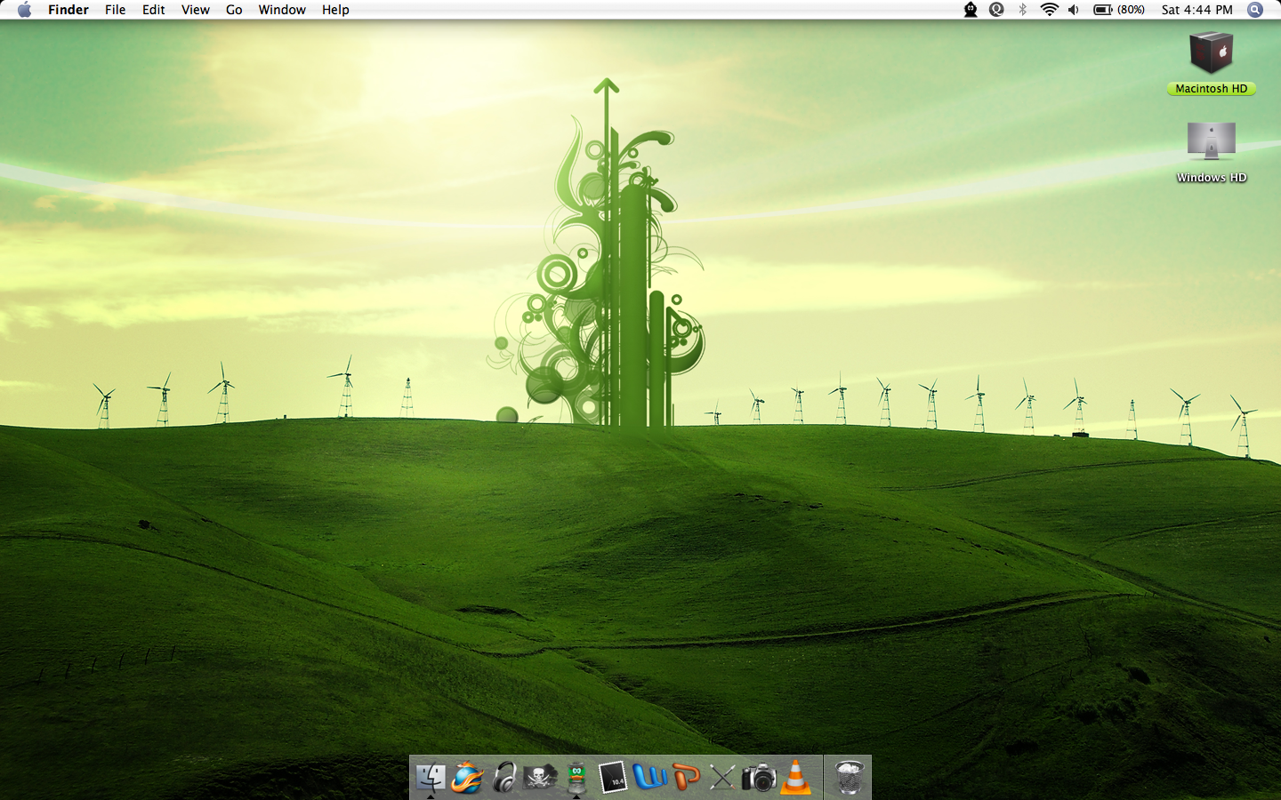
Task: Open the Window menu
Action: coord(282,10)
